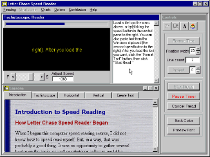Close the Letter Chase Speed Reader window

tap(206, 4)
